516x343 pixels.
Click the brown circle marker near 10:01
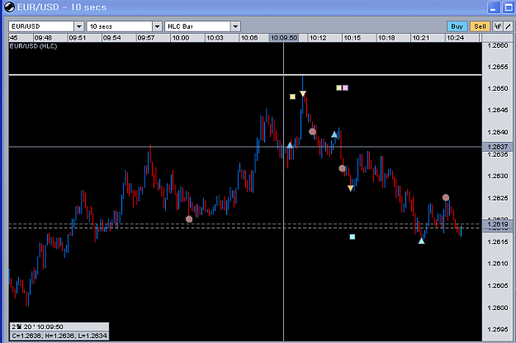click(x=189, y=219)
